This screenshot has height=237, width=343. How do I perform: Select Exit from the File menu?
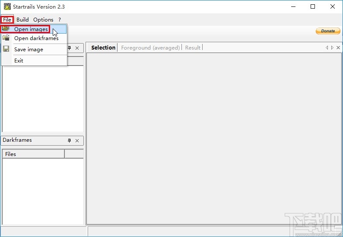34,60
